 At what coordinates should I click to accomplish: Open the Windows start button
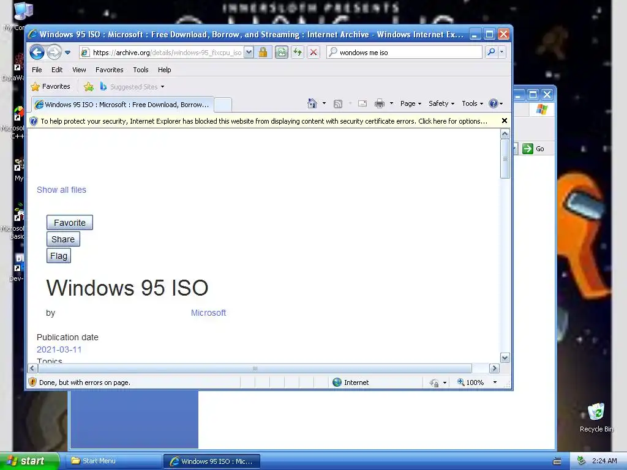coord(29,461)
